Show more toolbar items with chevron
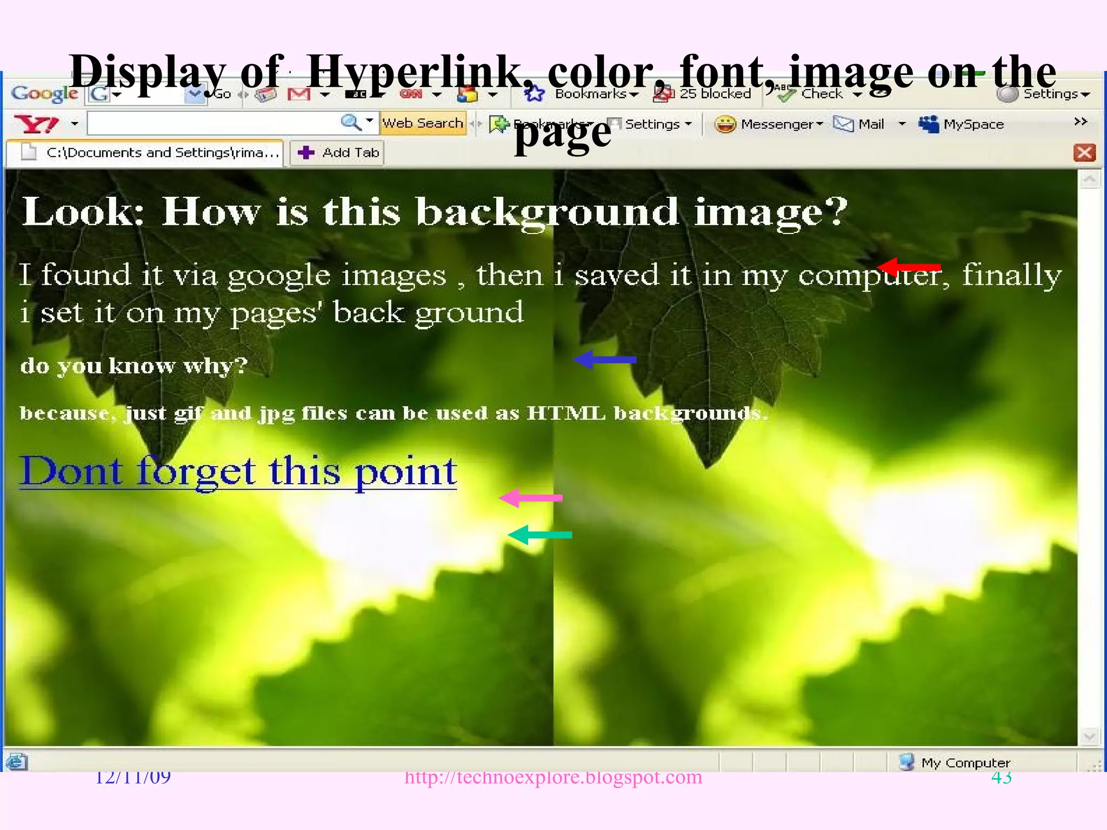The width and height of the screenshot is (1107, 830). pyautogui.click(x=1081, y=122)
